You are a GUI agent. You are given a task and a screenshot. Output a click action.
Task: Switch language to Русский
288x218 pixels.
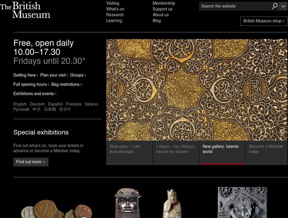pyautogui.click(x=21, y=109)
